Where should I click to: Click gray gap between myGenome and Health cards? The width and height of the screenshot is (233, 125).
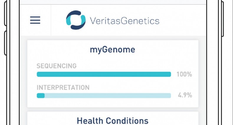(x=112, y=109)
